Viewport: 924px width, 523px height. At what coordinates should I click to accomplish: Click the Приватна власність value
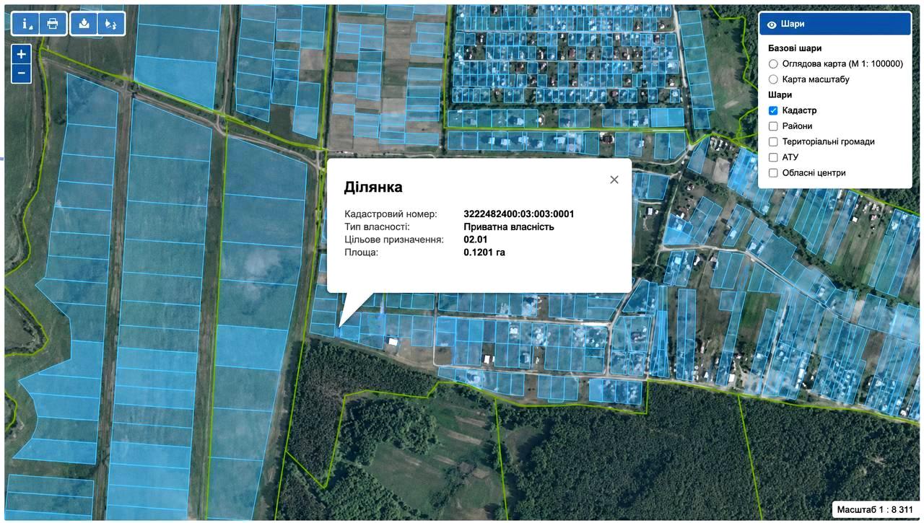509,227
